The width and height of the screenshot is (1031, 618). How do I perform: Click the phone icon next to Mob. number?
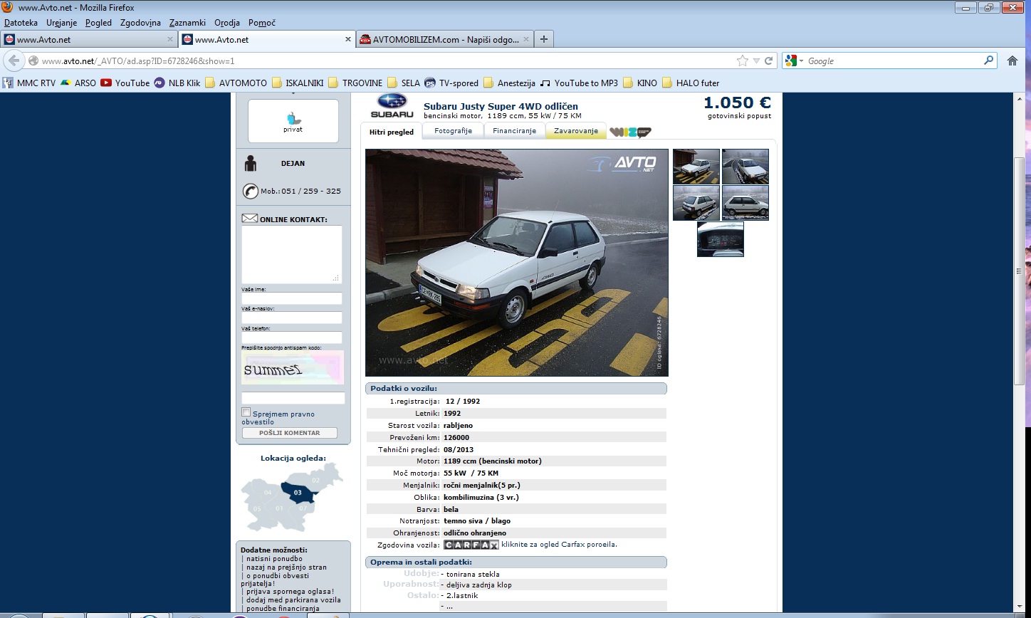coord(250,191)
